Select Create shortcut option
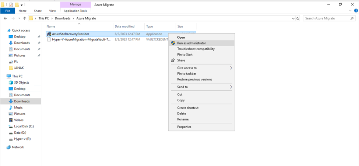This screenshot has width=359, height=166. [201, 108]
